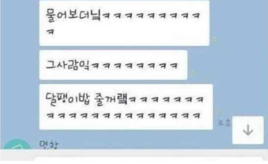Open sender name 면찬's profile
Image resolution: width=268 pixels, height=164 pixels.
coord(49,145)
